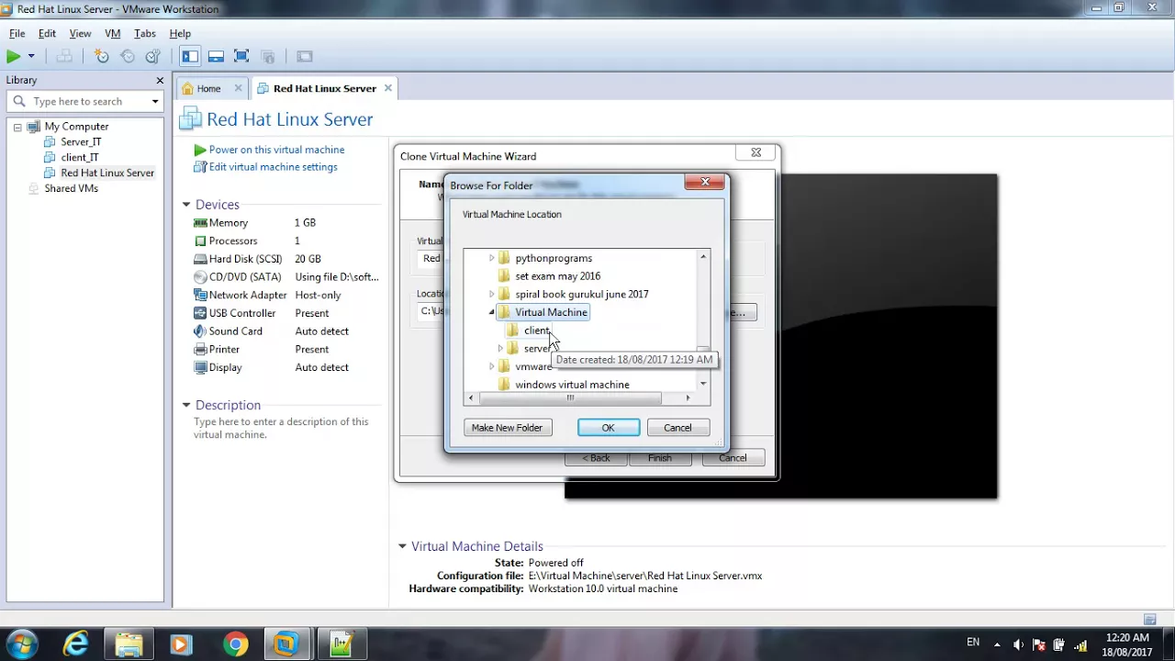Click the description text area

pyautogui.click(x=281, y=429)
